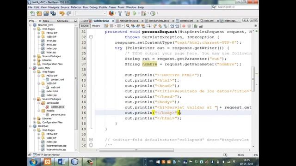Undo the last edit with the Undo icon
The height and width of the screenshot is (166, 296).
62,13
